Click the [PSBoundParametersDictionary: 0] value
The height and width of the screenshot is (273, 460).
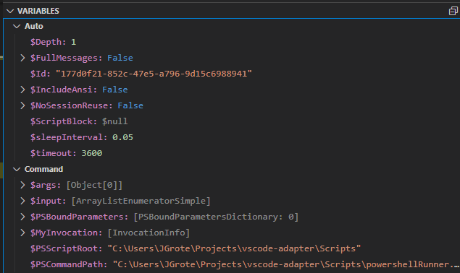click(216, 217)
